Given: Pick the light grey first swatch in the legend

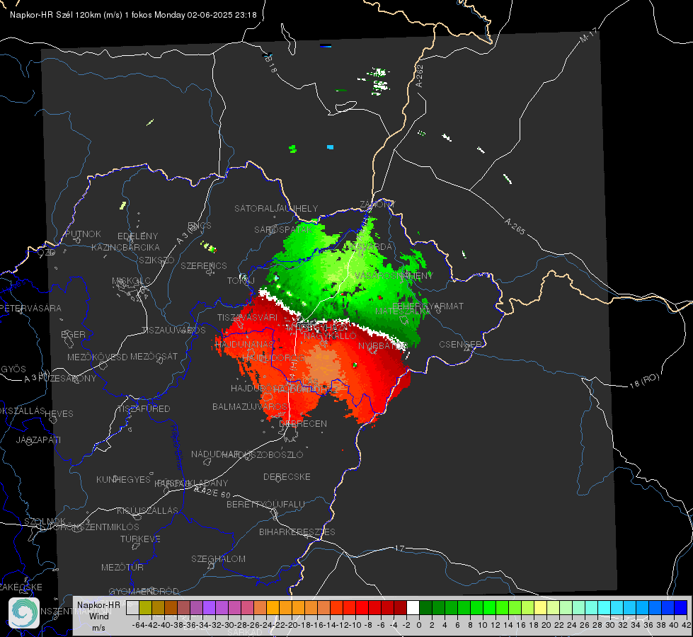Looking at the screenshot, I should pos(132,608).
